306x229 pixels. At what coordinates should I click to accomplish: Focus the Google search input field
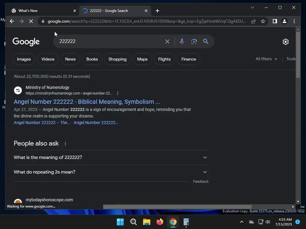[110, 41]
